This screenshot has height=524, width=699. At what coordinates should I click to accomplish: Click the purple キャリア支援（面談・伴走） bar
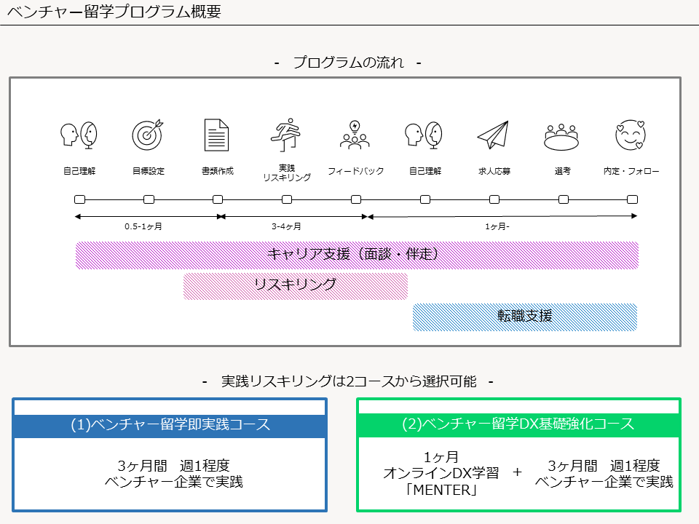click(x=357, y=255)
